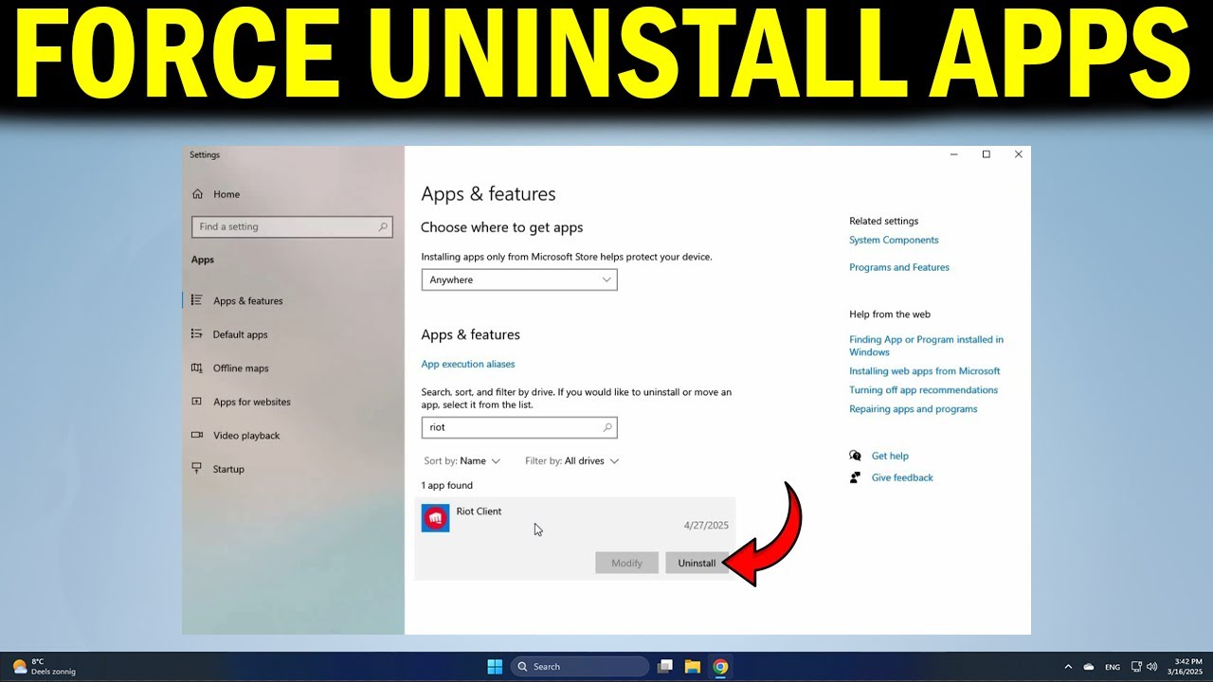Image resolution: width=1213 pixels, height=682 pixels.
Task: Open the Anywhere app source dropdown
Action: [x=519, y=279]
